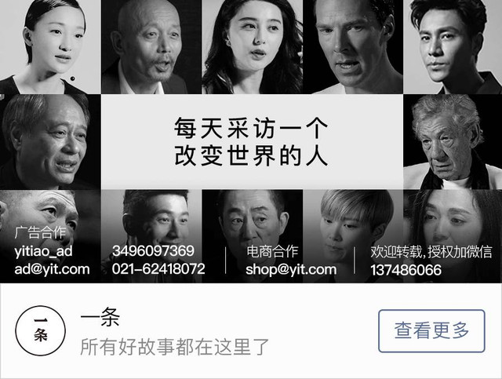Open the elderly white curly-haired man portrait
502x379 pixels.
tap(453, 141)
